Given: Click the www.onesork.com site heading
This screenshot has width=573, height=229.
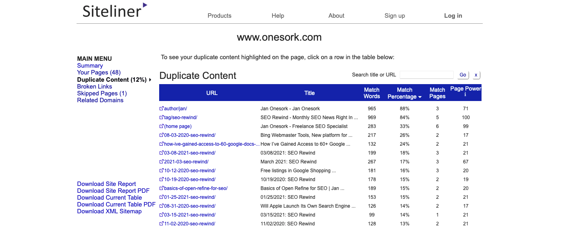Looking at the screenshot, I should point(279,37).
